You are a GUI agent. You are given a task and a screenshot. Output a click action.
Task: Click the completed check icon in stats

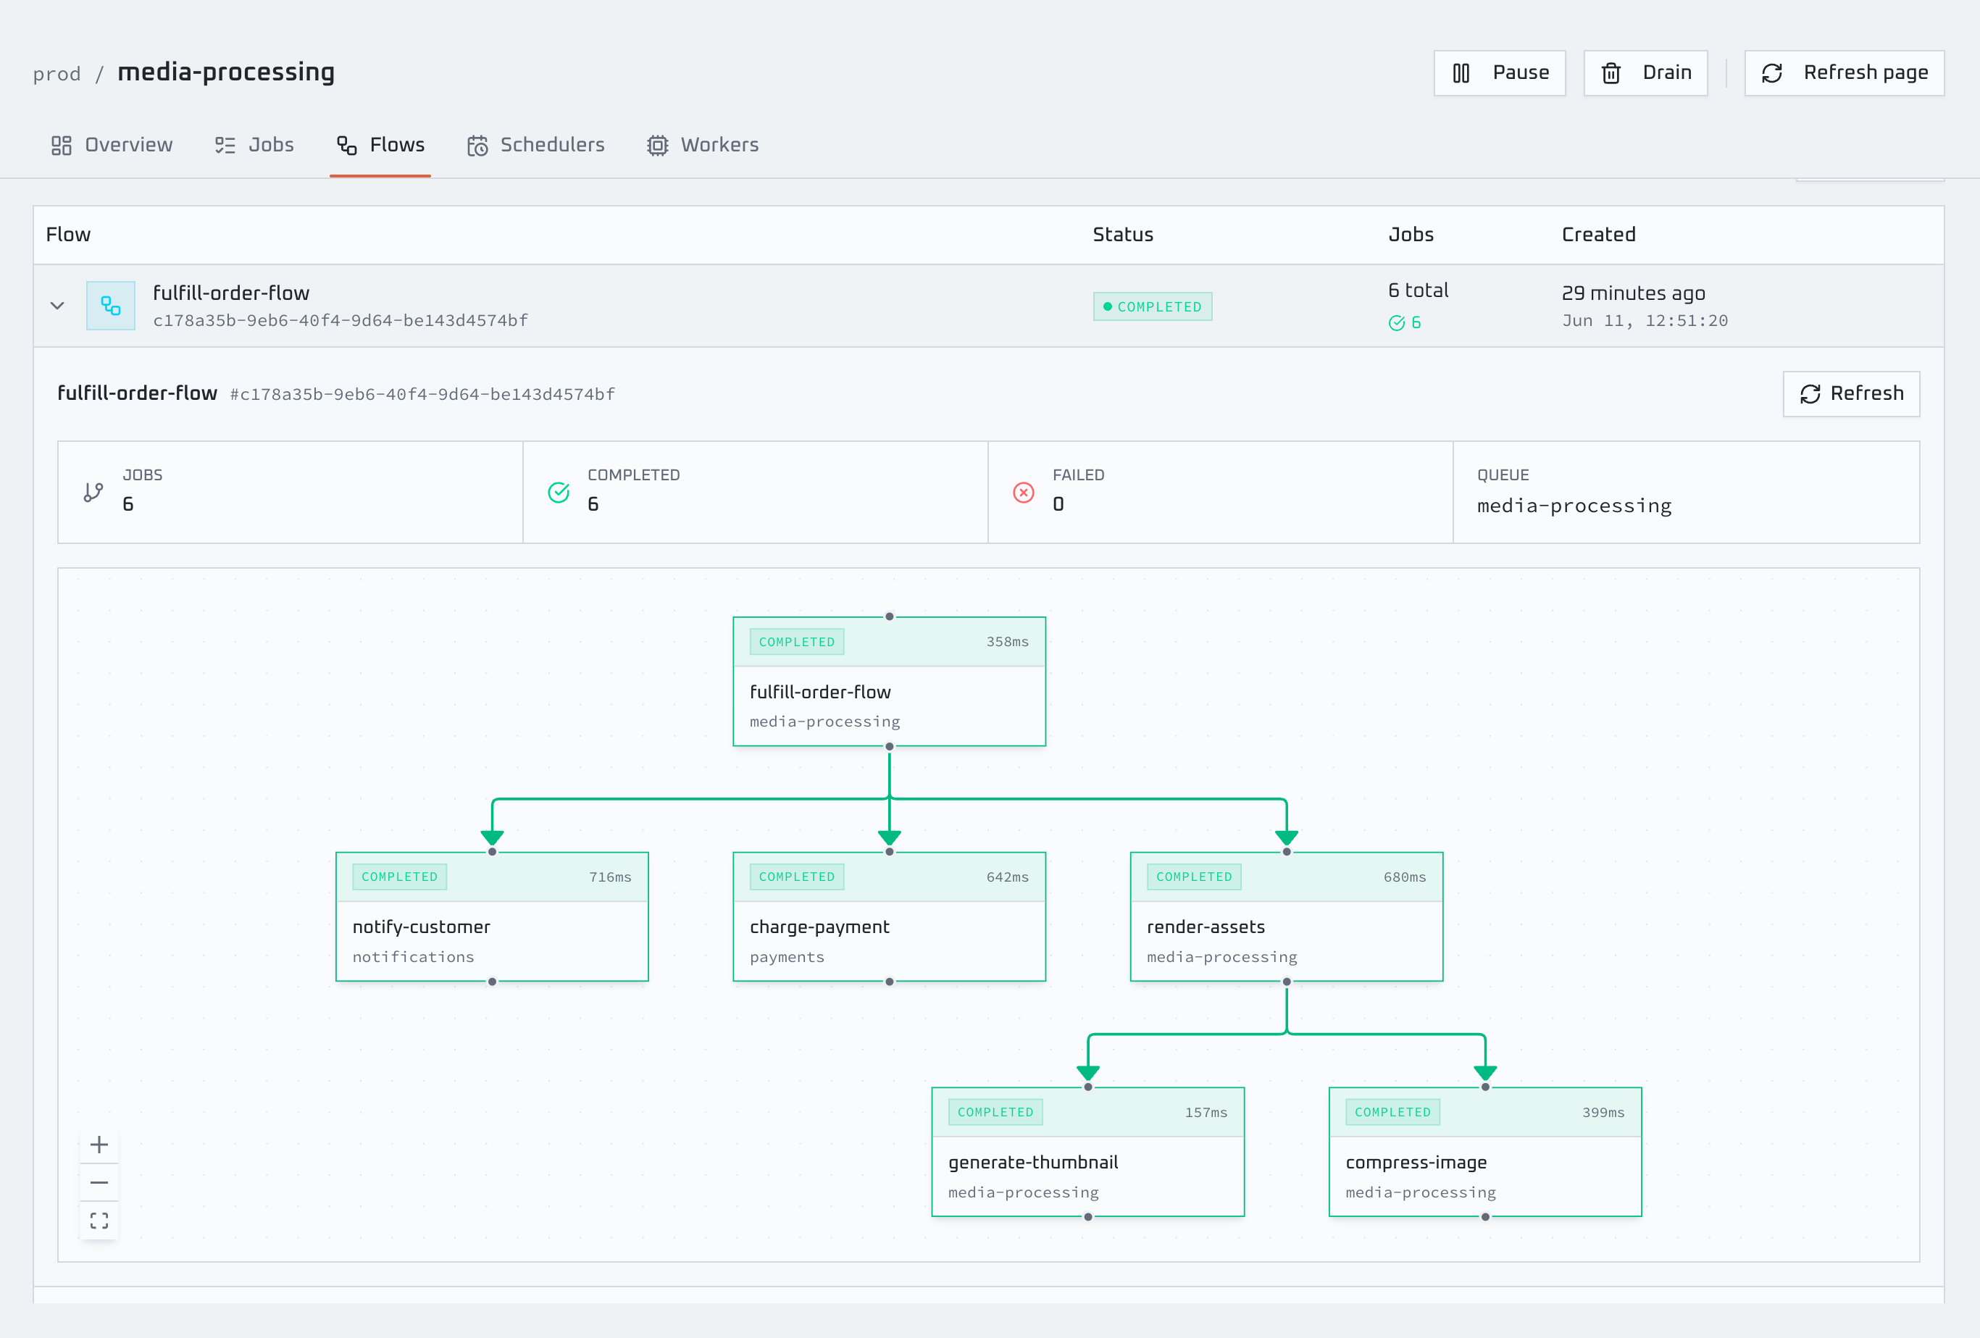pos(558,493)
